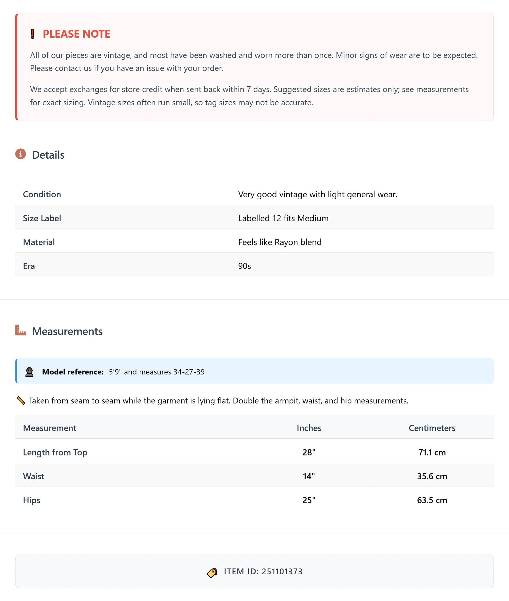
Task: Click the Inches column header
Action: (x=309, y=428)
